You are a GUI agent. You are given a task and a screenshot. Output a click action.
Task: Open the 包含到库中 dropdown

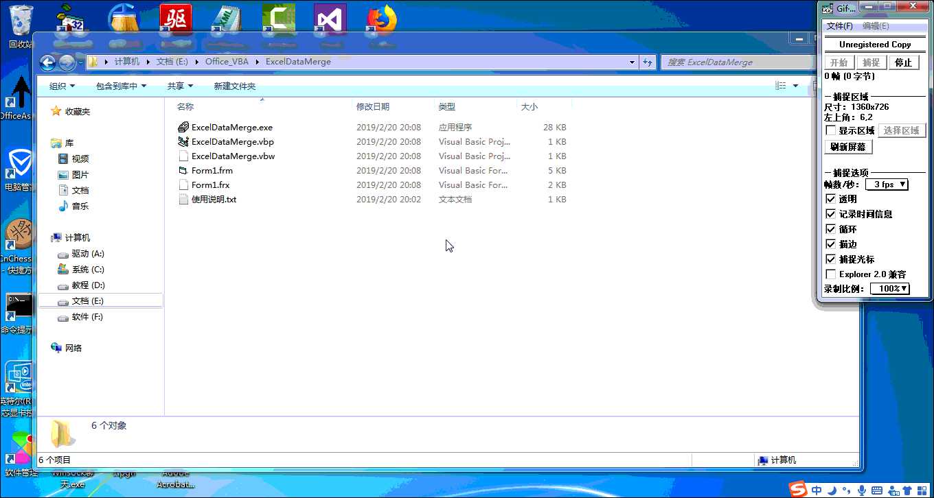coord(122,86)
